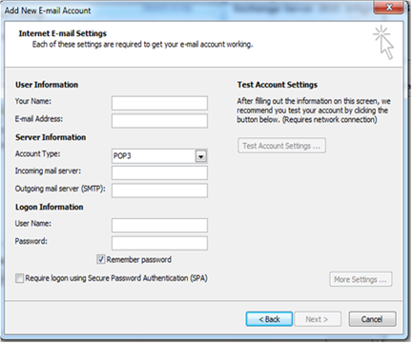Click the Server Information section label
Screen dimensions: 413x344
tap(51, 137)
